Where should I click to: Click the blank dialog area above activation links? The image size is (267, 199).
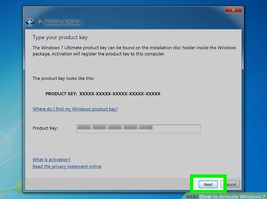click(132, 145)
